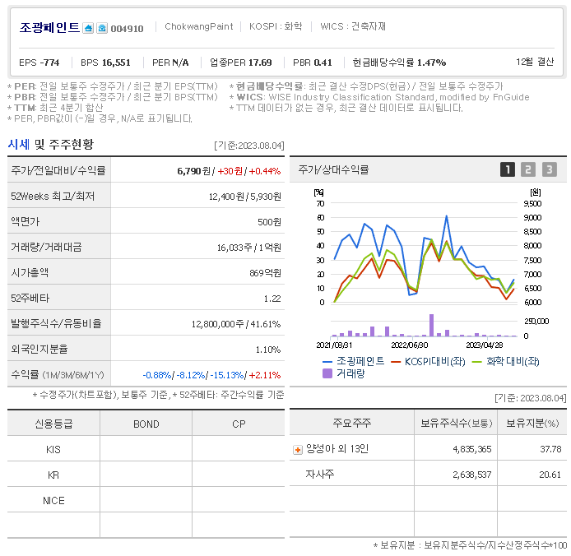Click the current price 6,790원

click(193, 171)
